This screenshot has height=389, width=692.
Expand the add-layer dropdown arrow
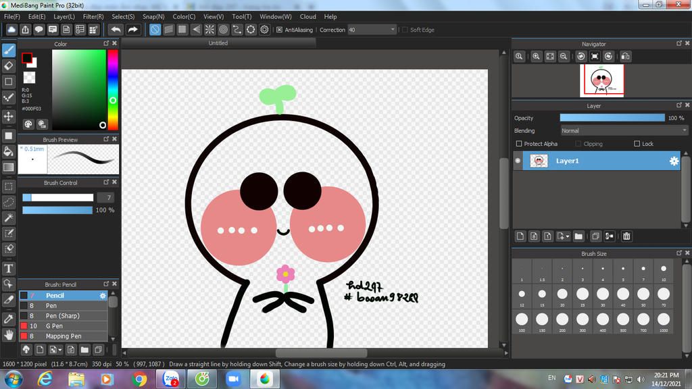568,236
